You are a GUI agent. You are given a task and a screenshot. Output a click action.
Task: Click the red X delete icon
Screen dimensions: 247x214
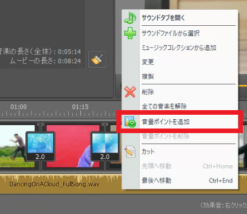pyautogui.click(x=130, y=92)
